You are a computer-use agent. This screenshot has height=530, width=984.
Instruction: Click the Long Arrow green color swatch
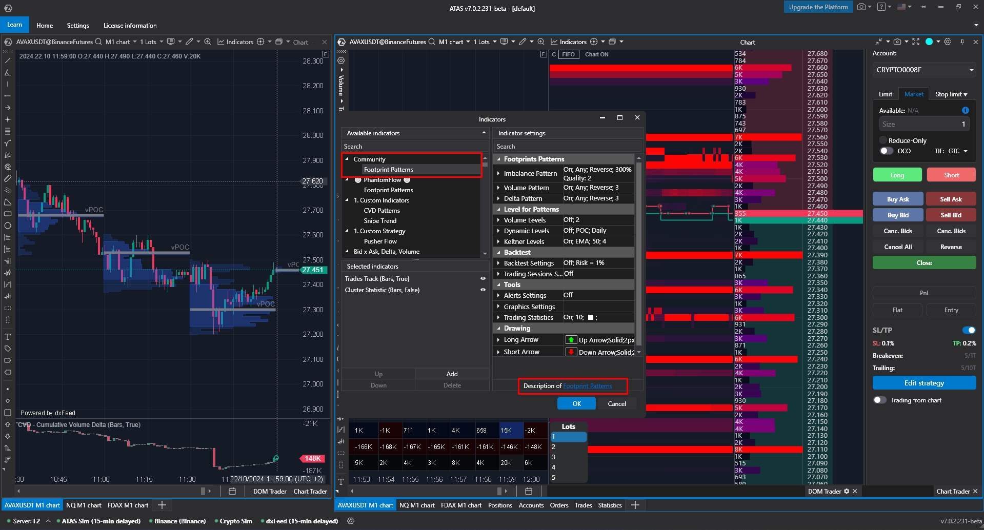coord(571,340)
